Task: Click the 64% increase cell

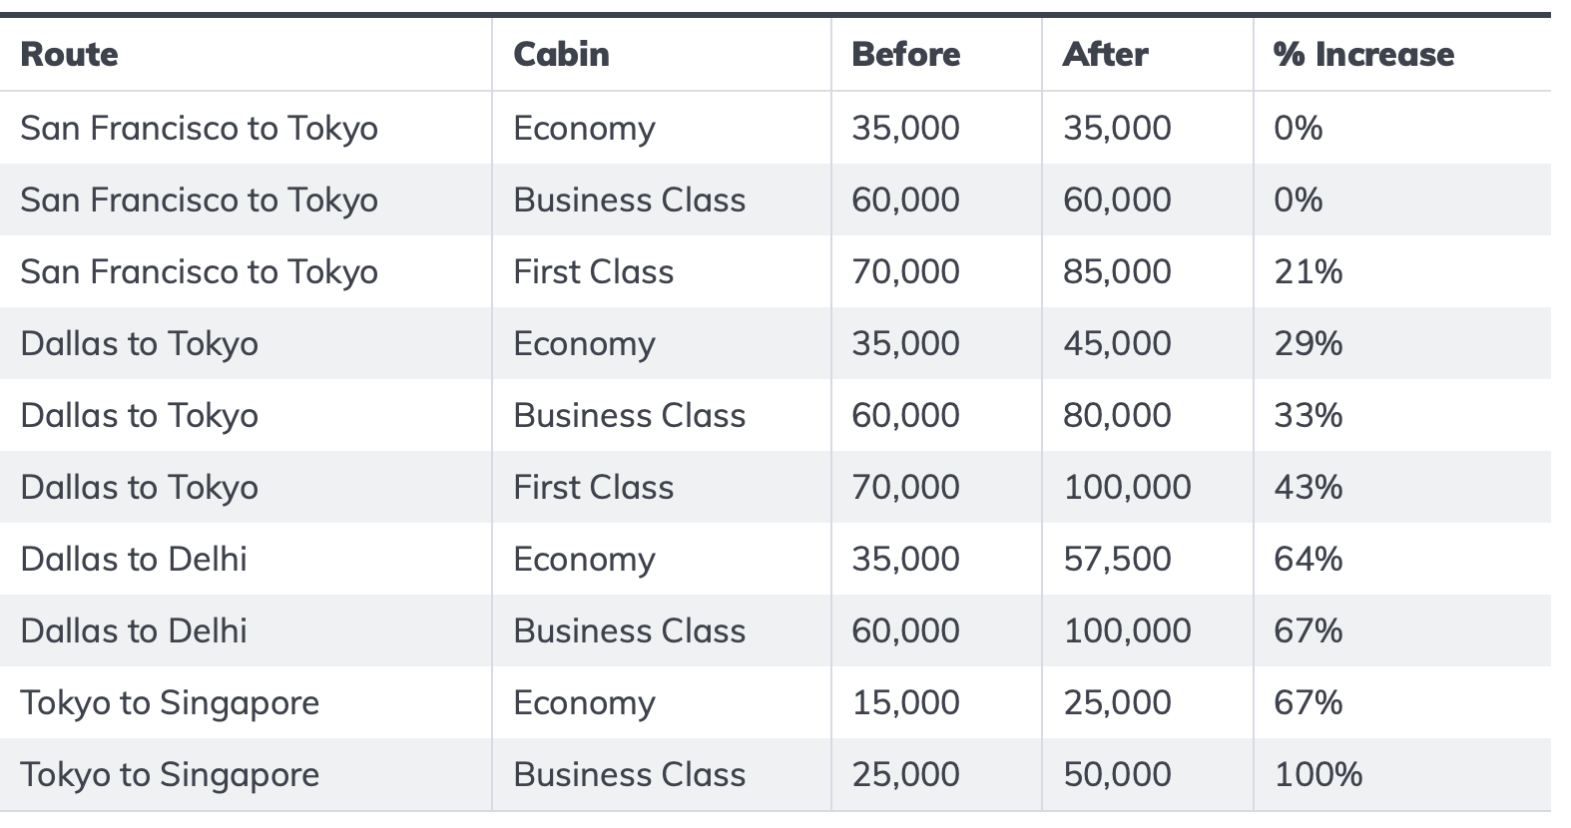Action: [1308, 559]
